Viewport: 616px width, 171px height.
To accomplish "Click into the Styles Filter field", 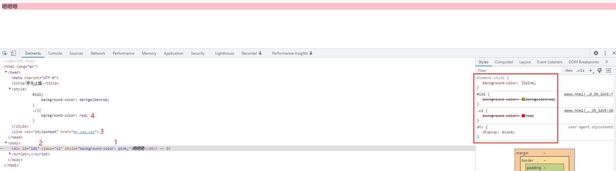I will (518, 71).
